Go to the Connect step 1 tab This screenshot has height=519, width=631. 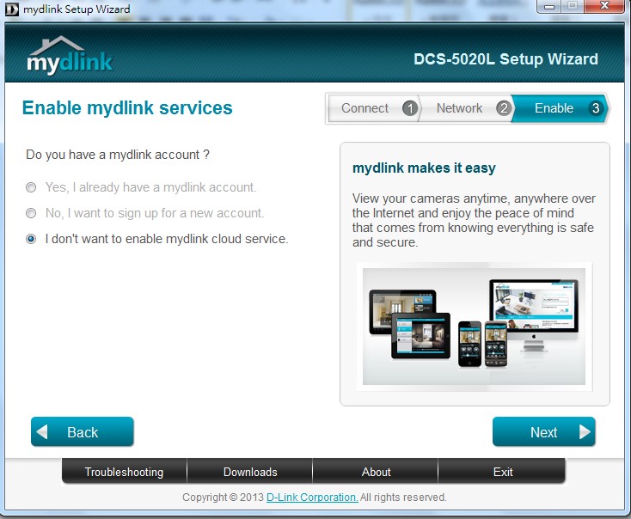tap(374, 108)
